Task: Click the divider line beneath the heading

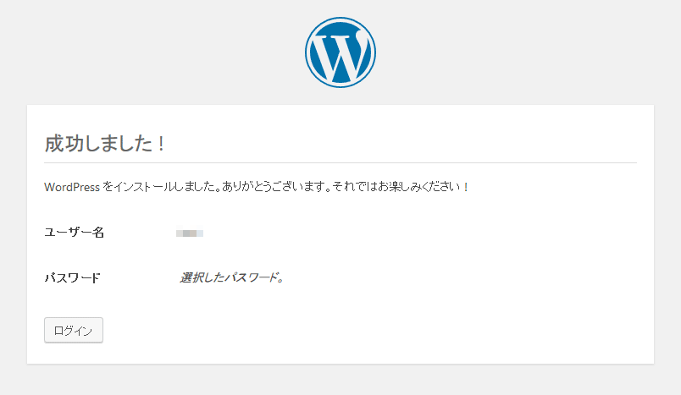Action: point(340,163)
